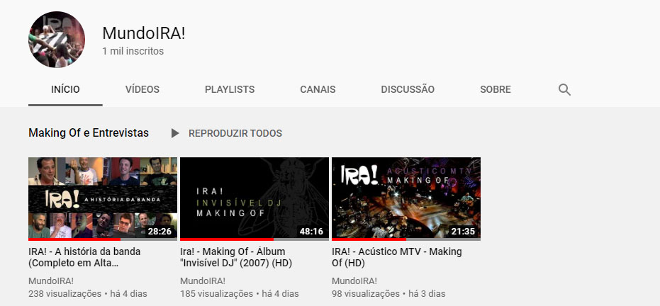
Task: Click the 28:26 duration badge
Action: (x=160, y=231)
